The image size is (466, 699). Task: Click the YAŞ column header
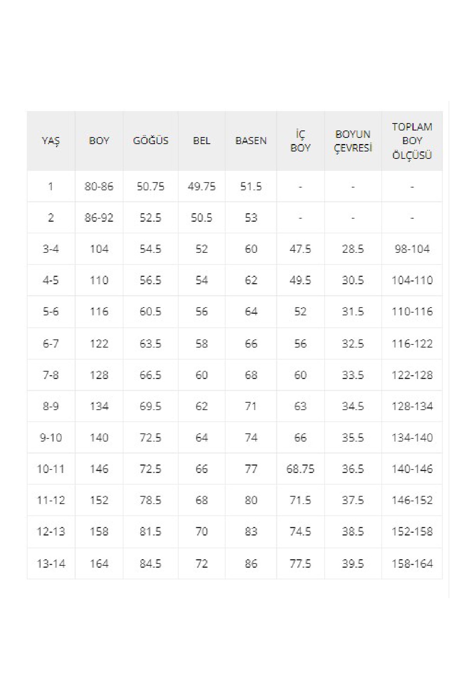[51, 141]
